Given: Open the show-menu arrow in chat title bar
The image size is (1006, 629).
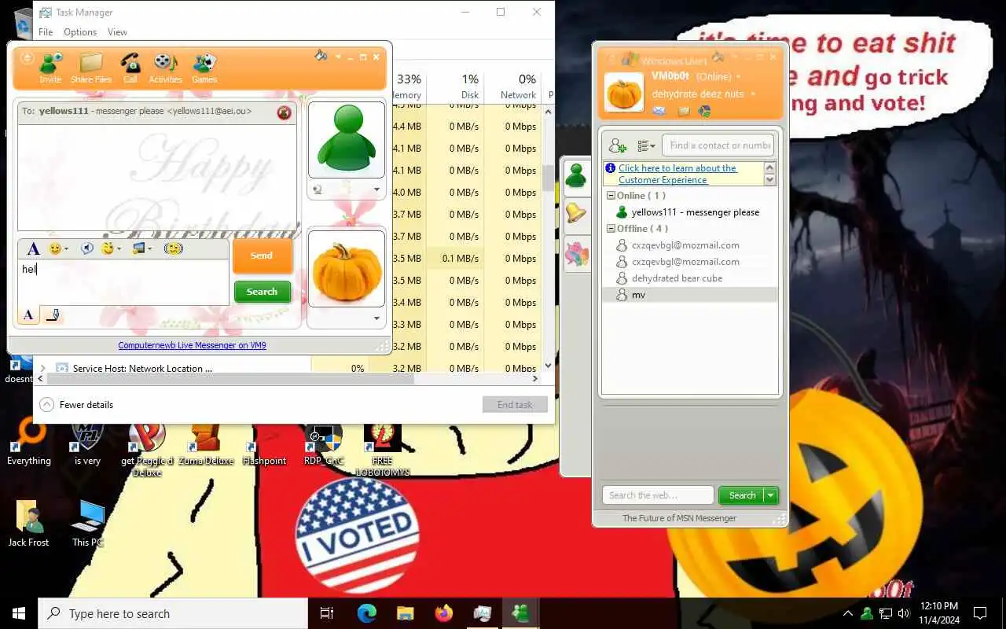Looking at the screenshot, I should (x=338, y=57).
